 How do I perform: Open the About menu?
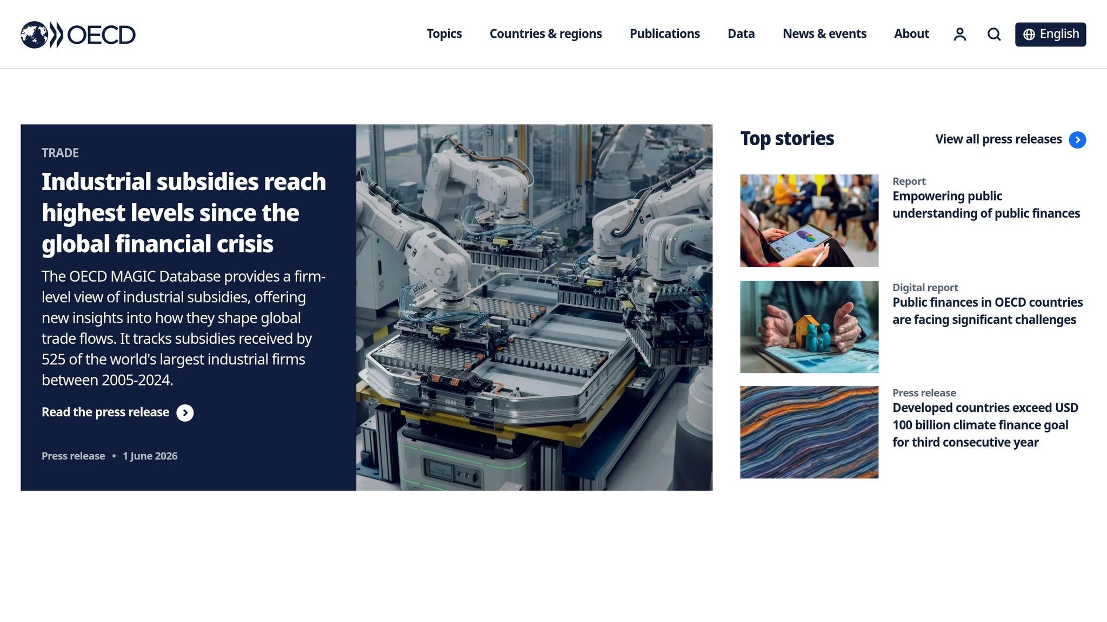coord(911,34)
